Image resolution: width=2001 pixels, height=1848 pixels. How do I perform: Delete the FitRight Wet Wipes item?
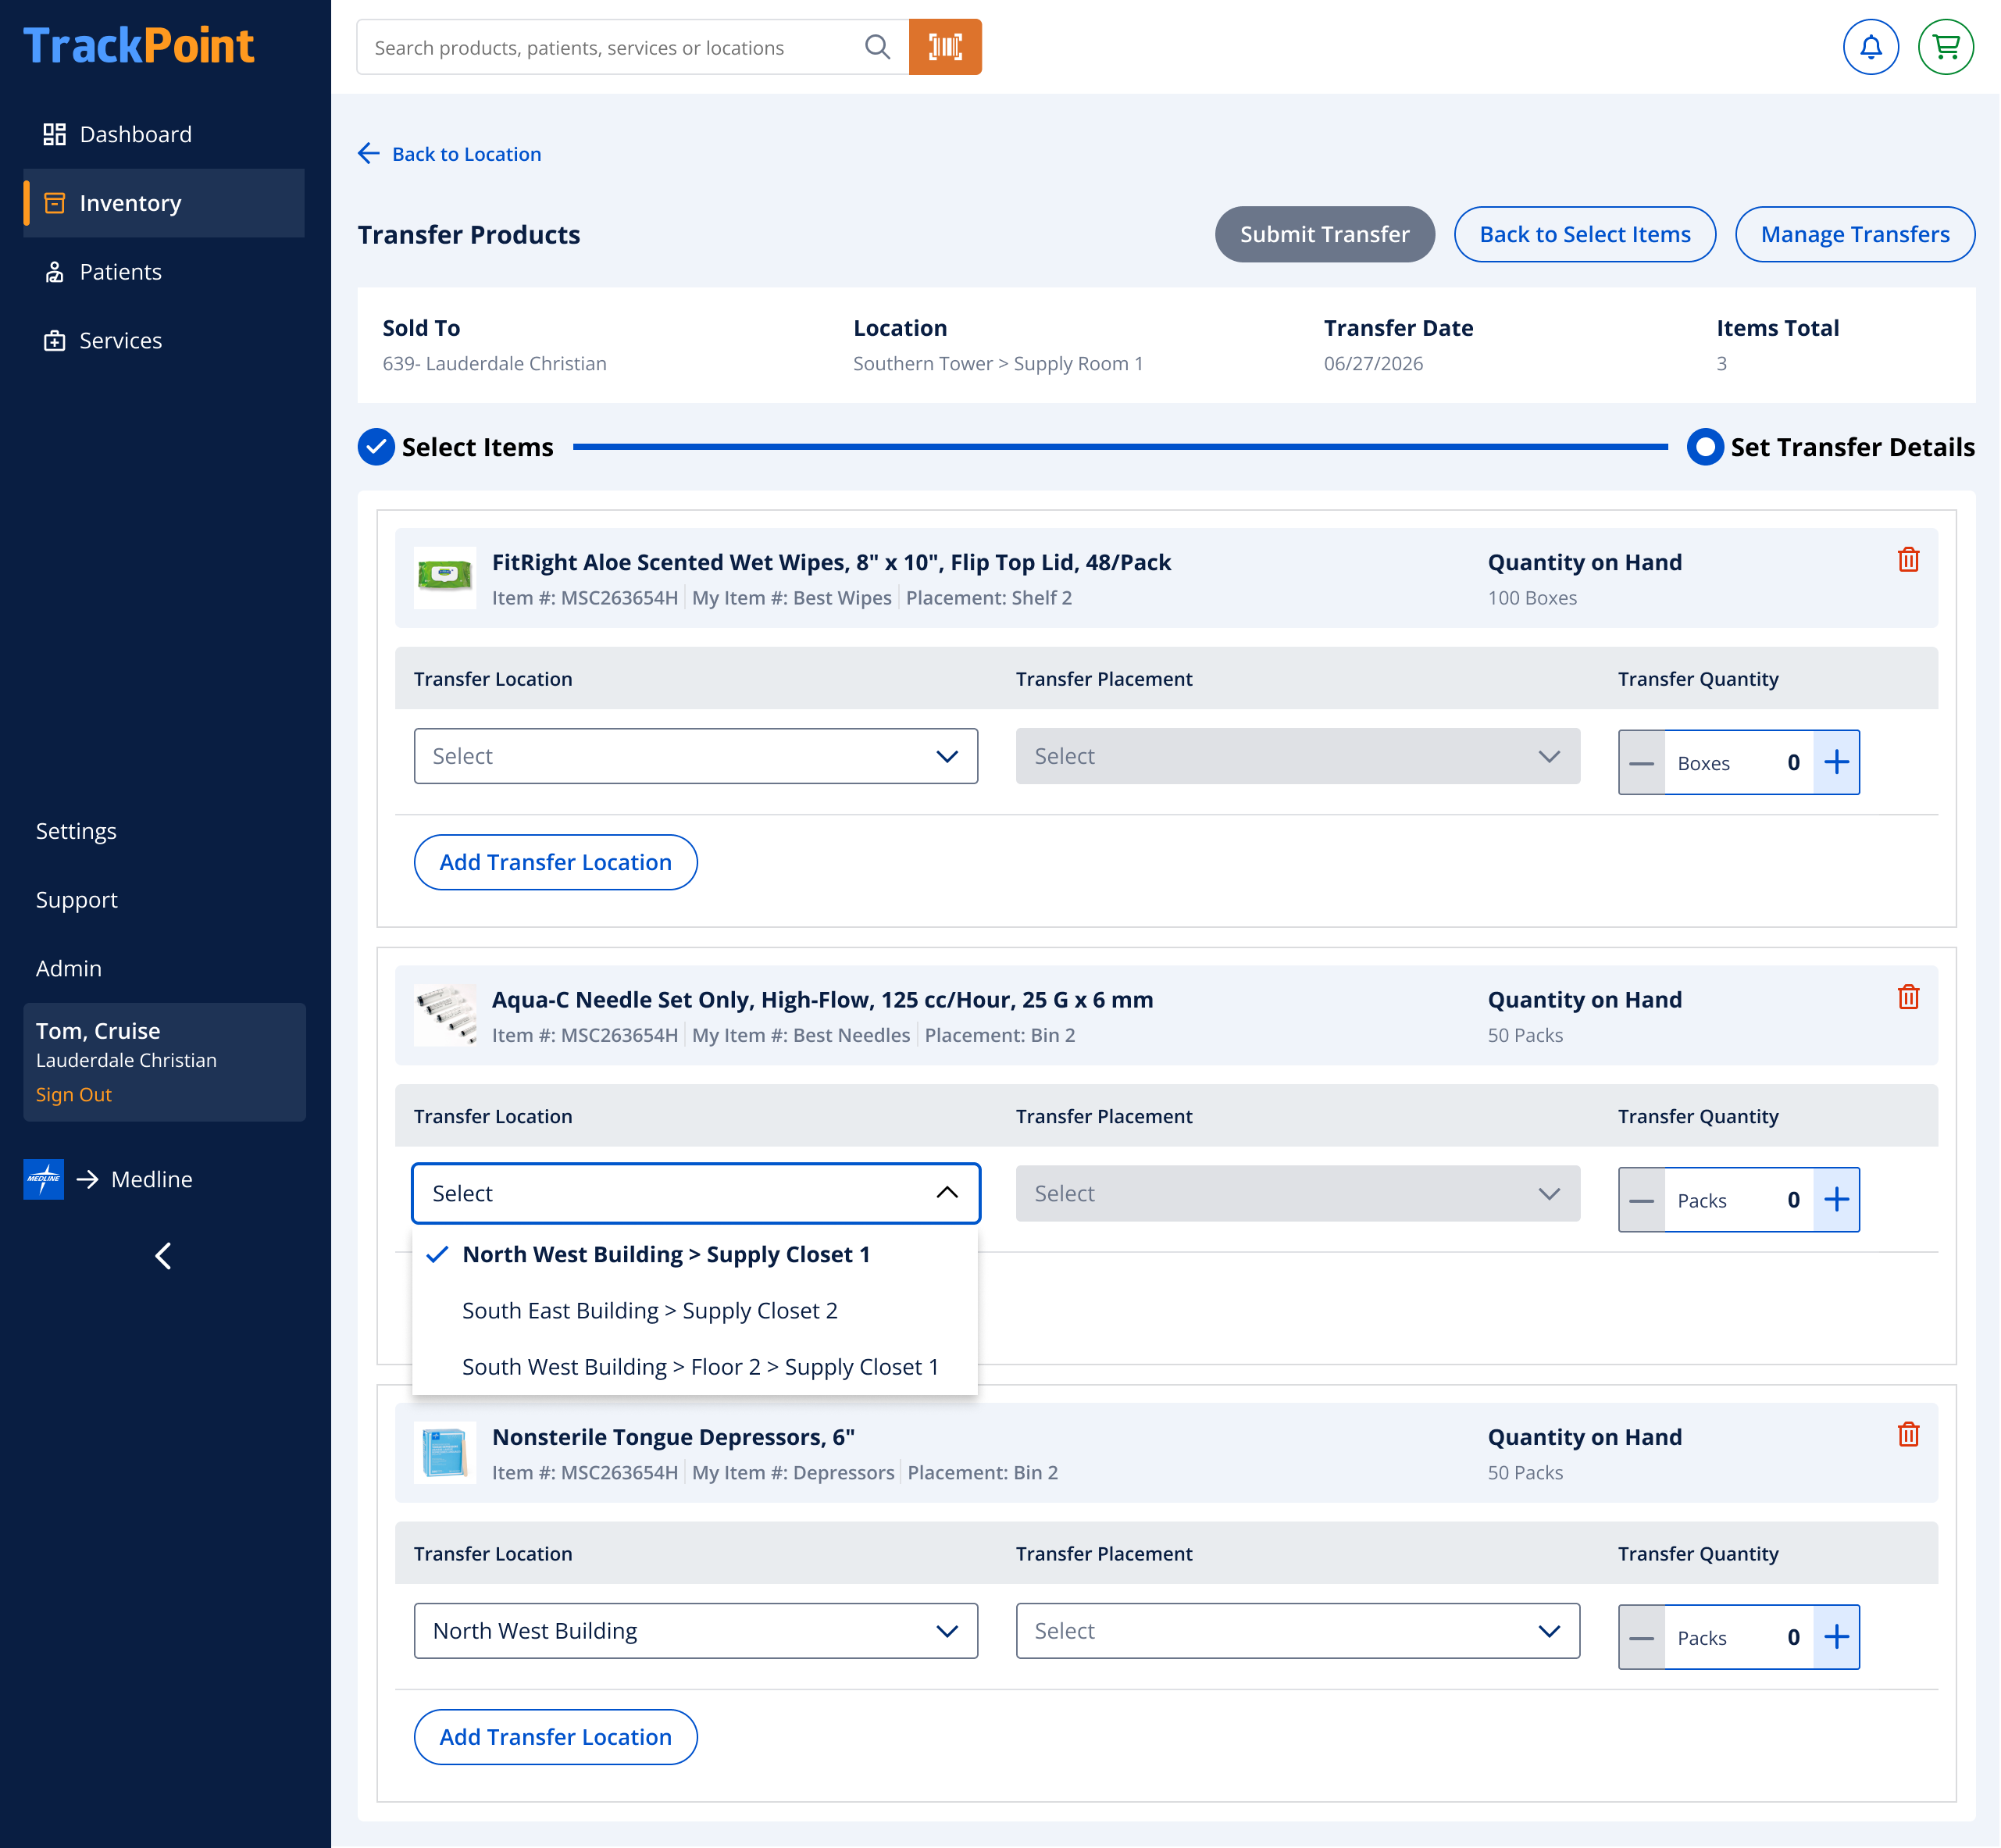pos(1908,560)
